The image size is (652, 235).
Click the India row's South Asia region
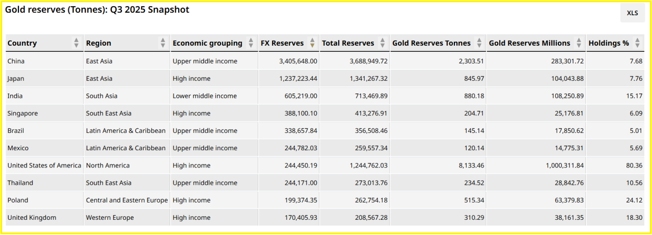[102, 96]
